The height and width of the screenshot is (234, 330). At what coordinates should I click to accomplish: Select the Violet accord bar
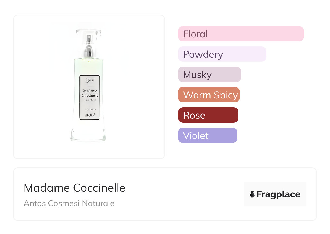(x=207, y=135)
